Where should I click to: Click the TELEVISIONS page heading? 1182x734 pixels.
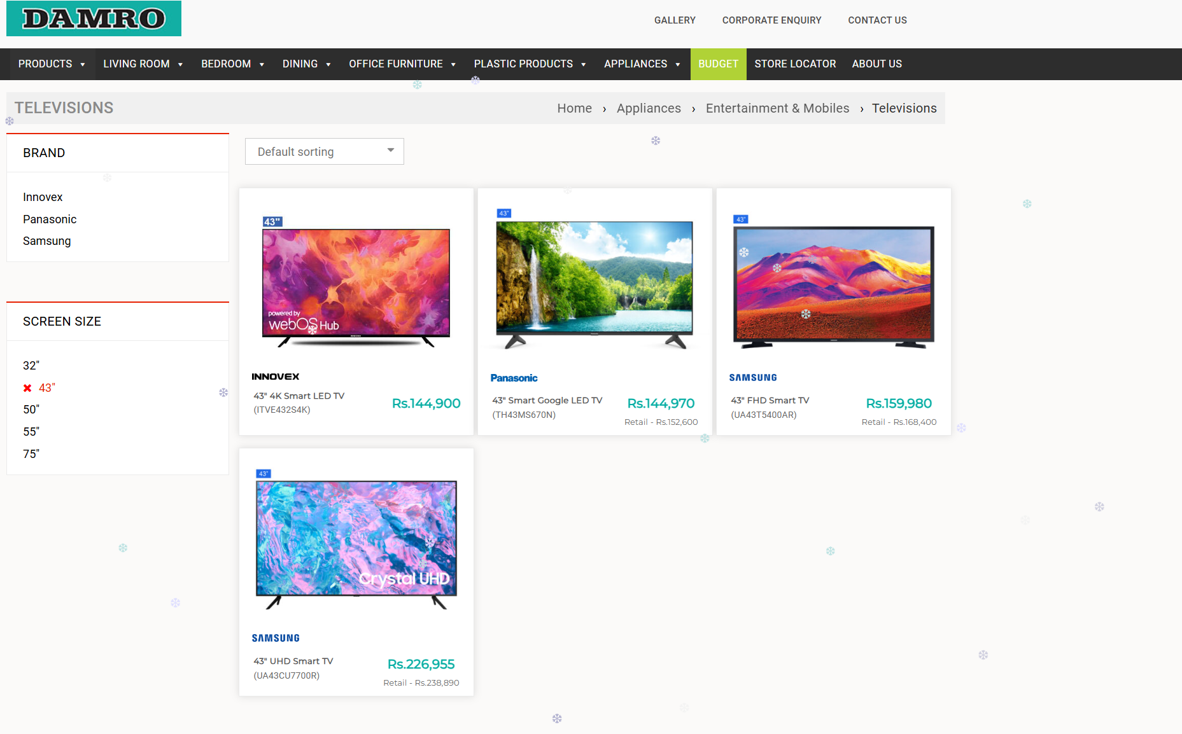coord(64,108)
